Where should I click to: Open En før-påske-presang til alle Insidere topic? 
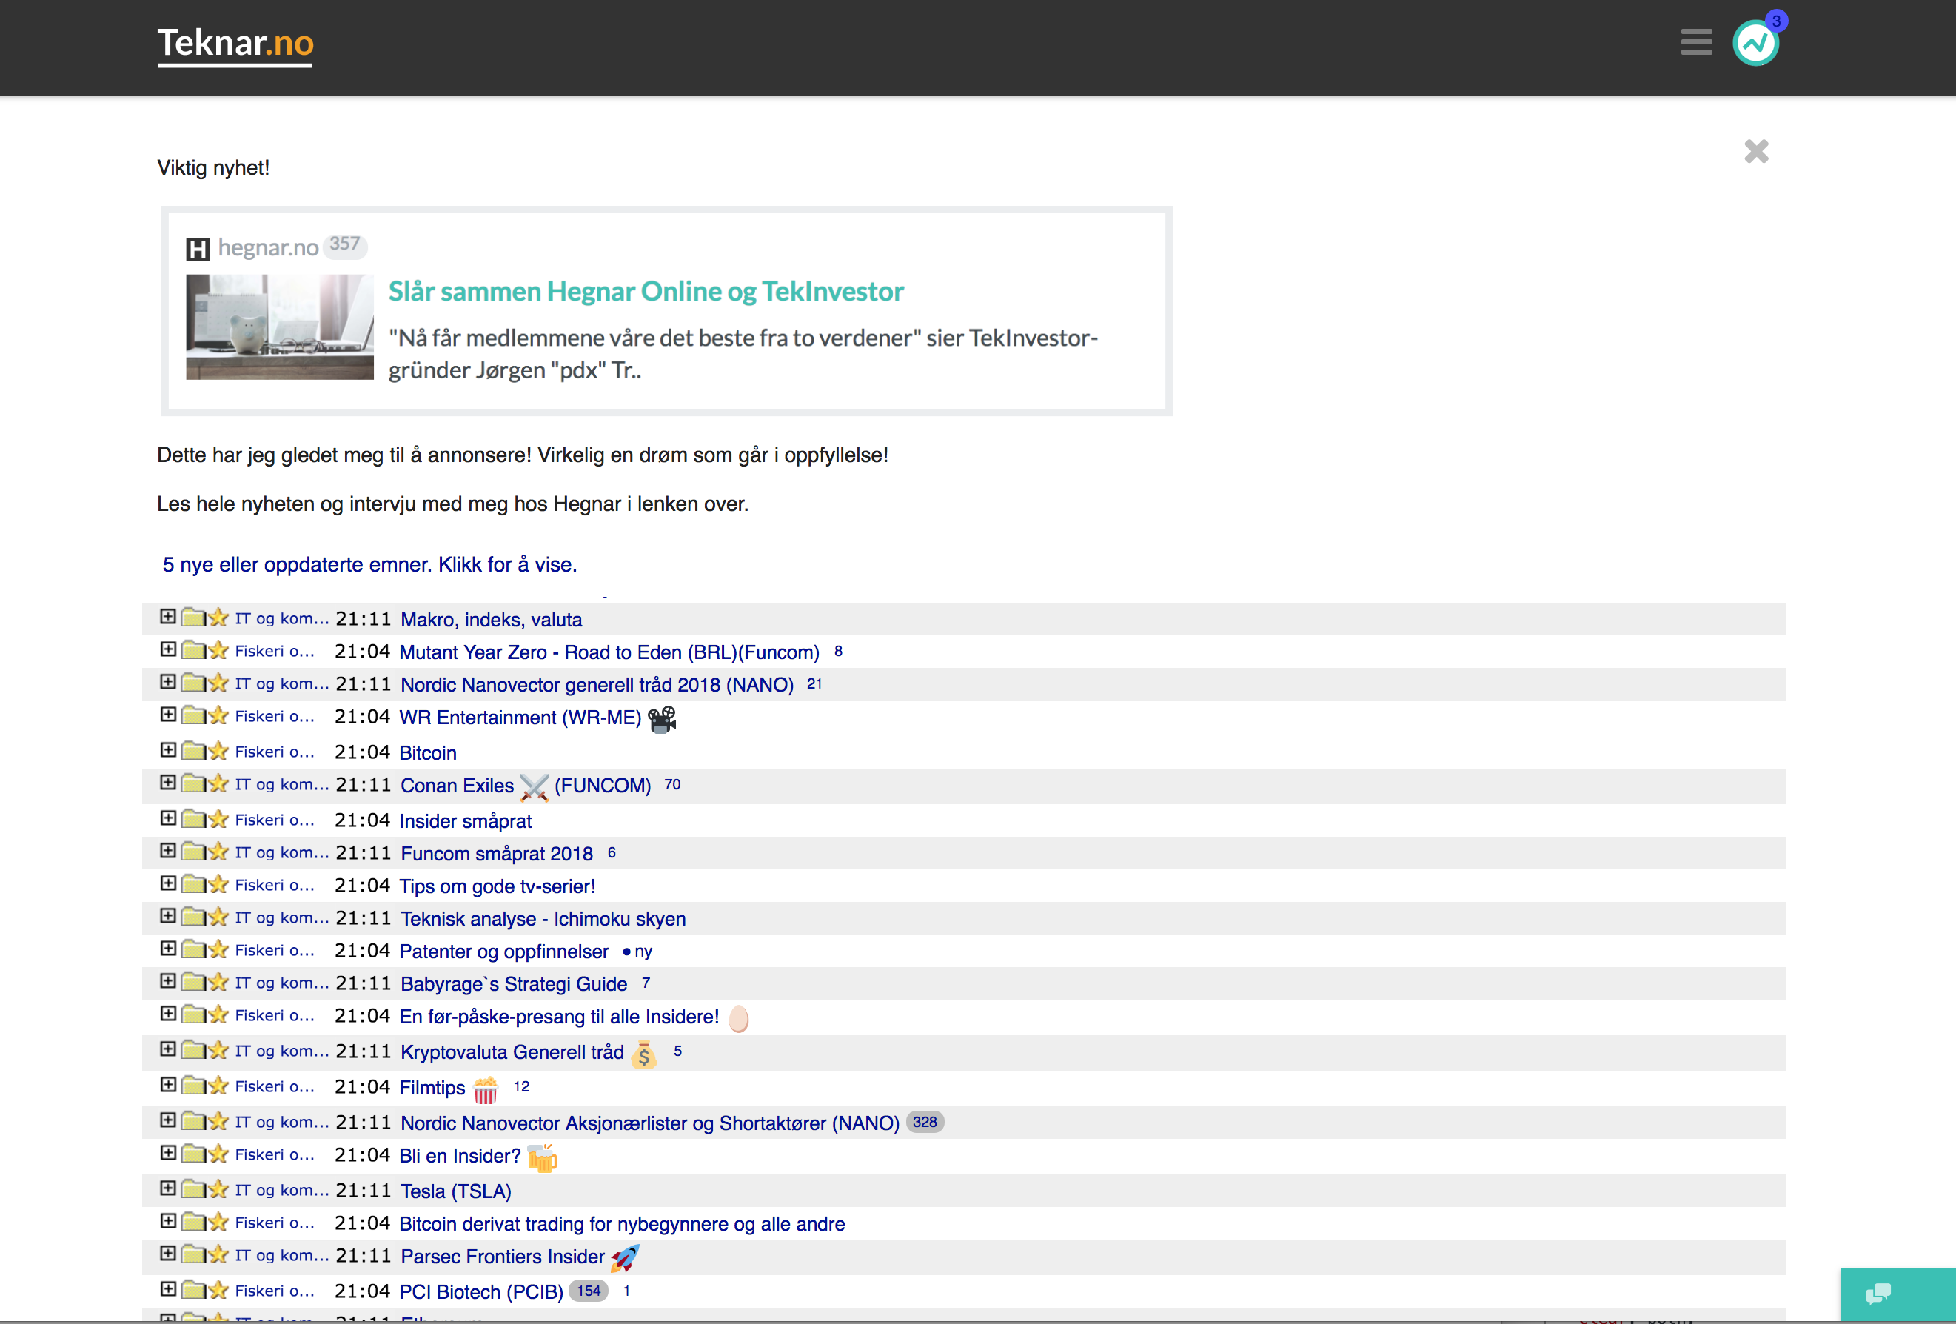(x=559, y=1017)
